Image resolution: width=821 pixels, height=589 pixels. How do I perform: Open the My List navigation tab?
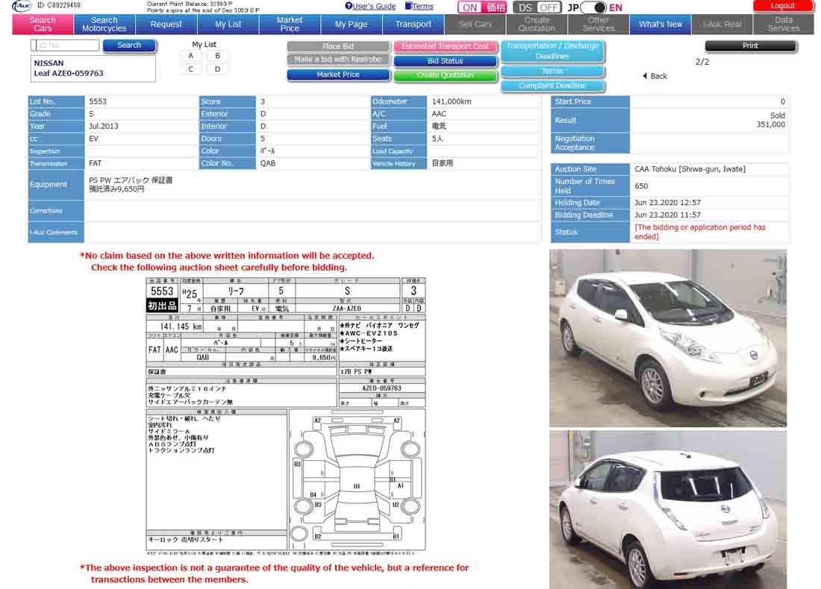(x=228, y=24)
